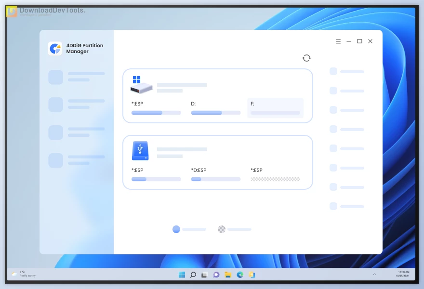Click the *:ESP partition usage bar
Image resolution: width=424 pixels, height=289 pixels.
156,112
